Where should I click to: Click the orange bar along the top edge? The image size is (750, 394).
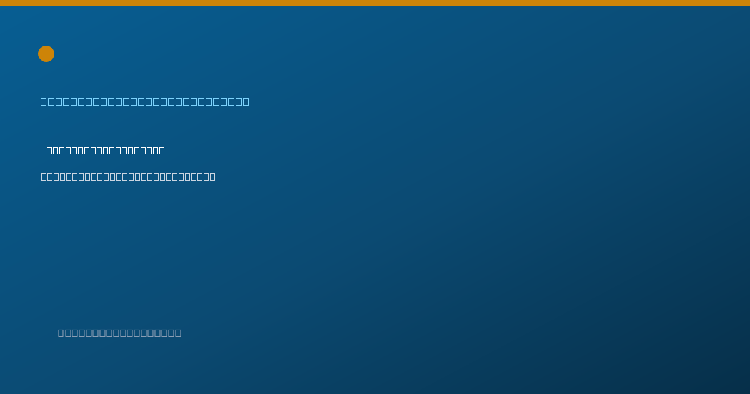[375, 3]
